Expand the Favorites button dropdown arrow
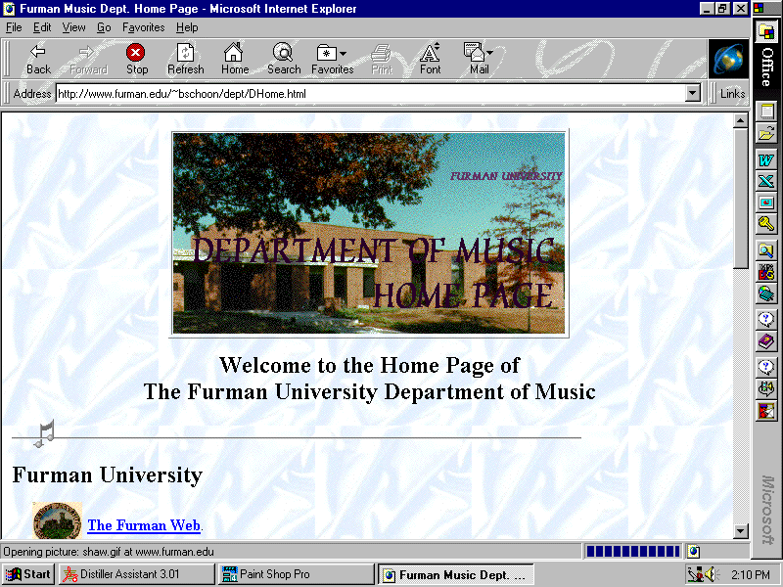 coord(343,54)
